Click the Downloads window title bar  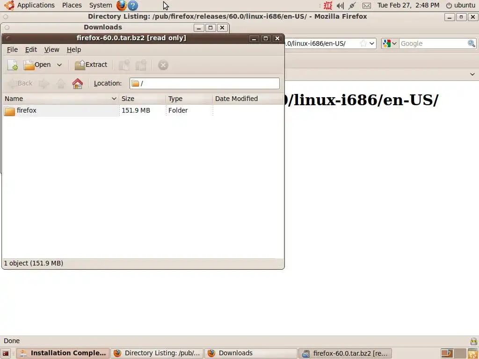point(102,27)
